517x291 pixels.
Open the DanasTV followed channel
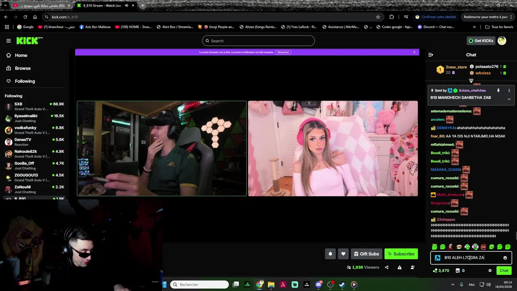34,142
